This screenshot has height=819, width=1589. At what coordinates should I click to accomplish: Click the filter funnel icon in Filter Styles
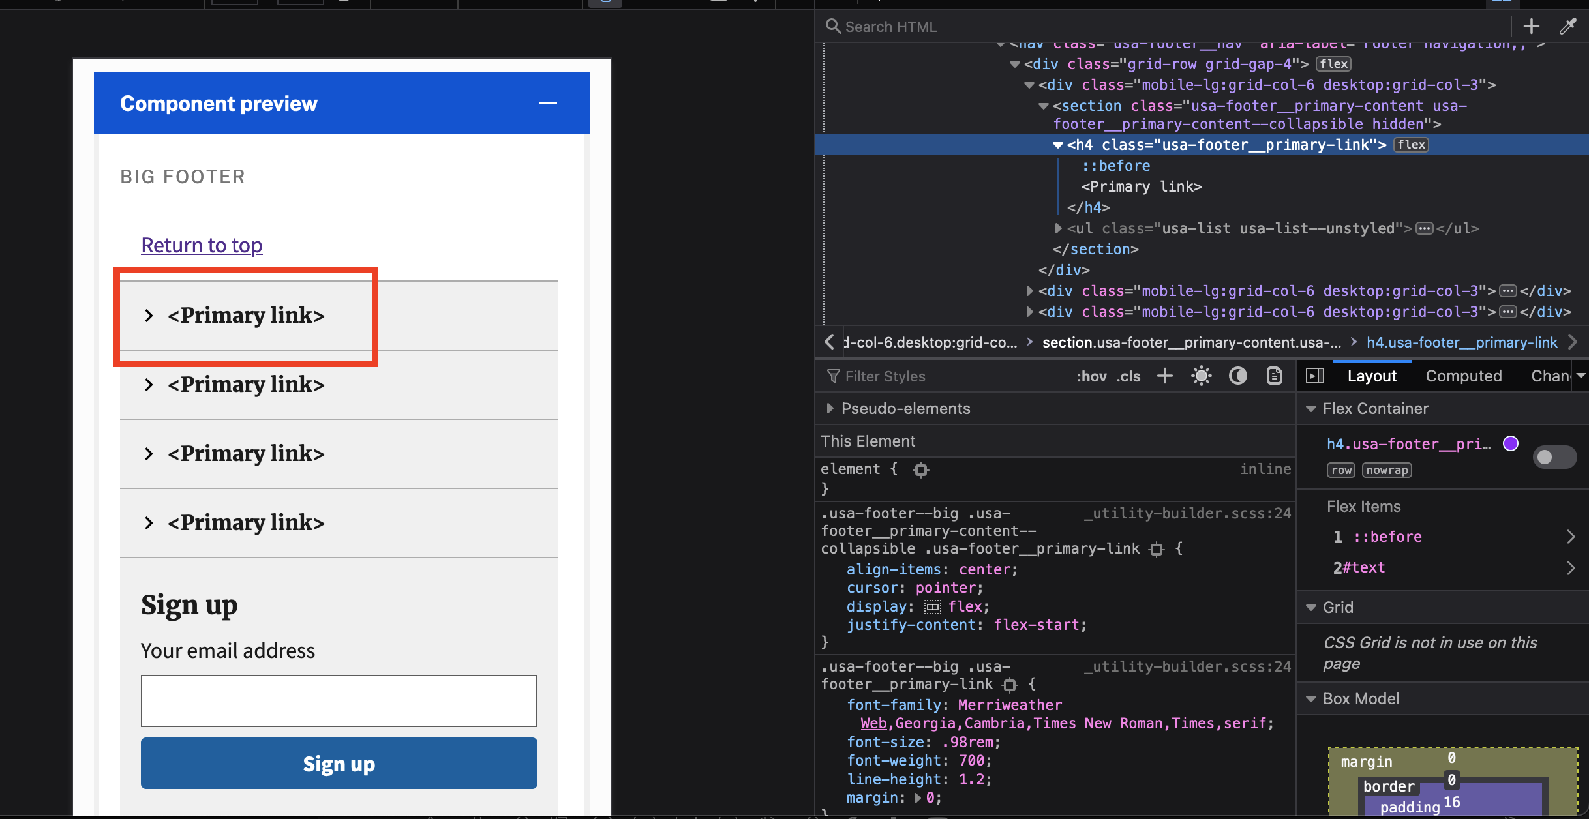coord(833,376)
